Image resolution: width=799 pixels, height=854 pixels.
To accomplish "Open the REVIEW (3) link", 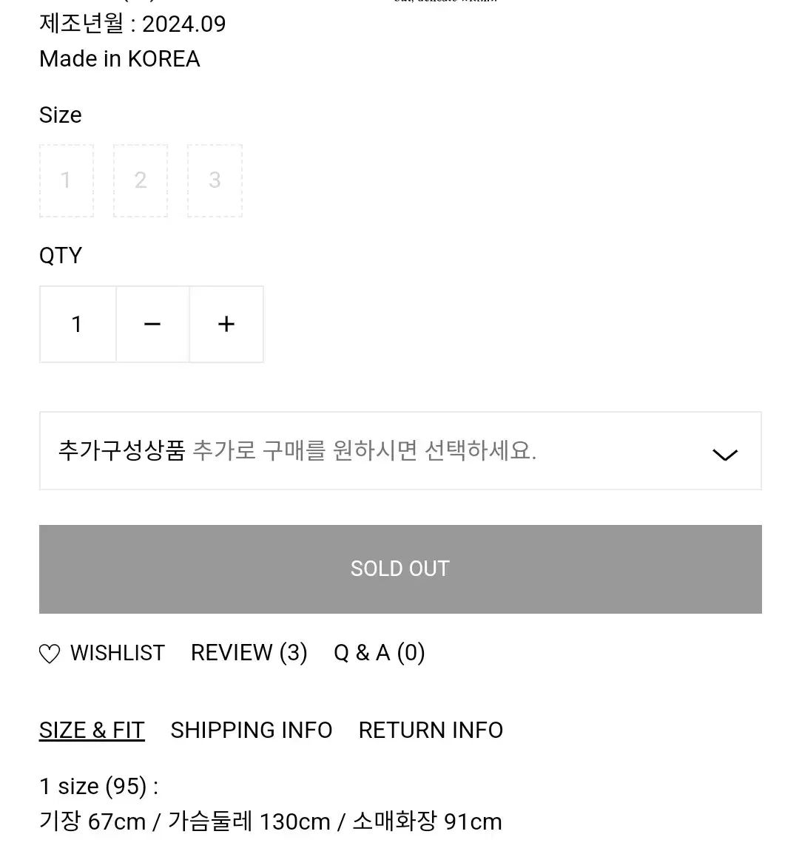I will [249, 652].
